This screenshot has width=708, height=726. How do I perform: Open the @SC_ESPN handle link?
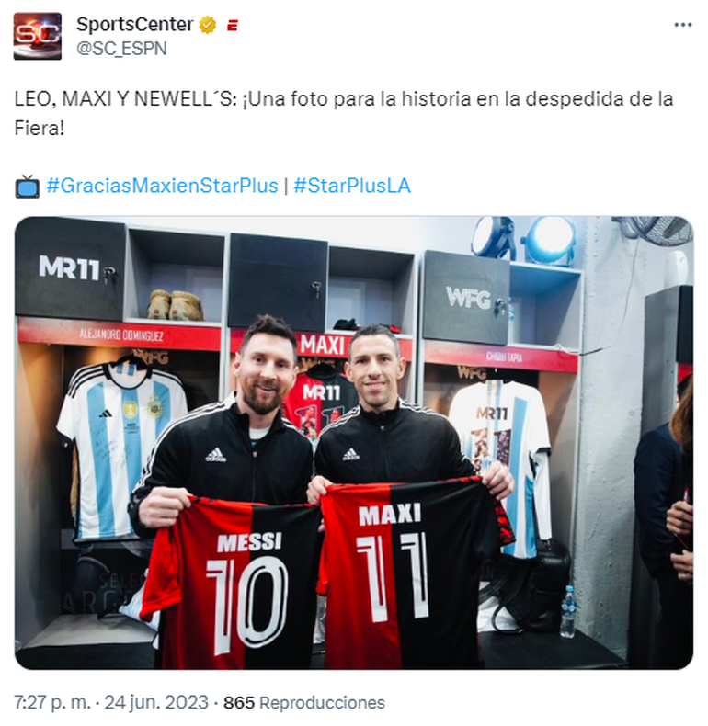121,49
